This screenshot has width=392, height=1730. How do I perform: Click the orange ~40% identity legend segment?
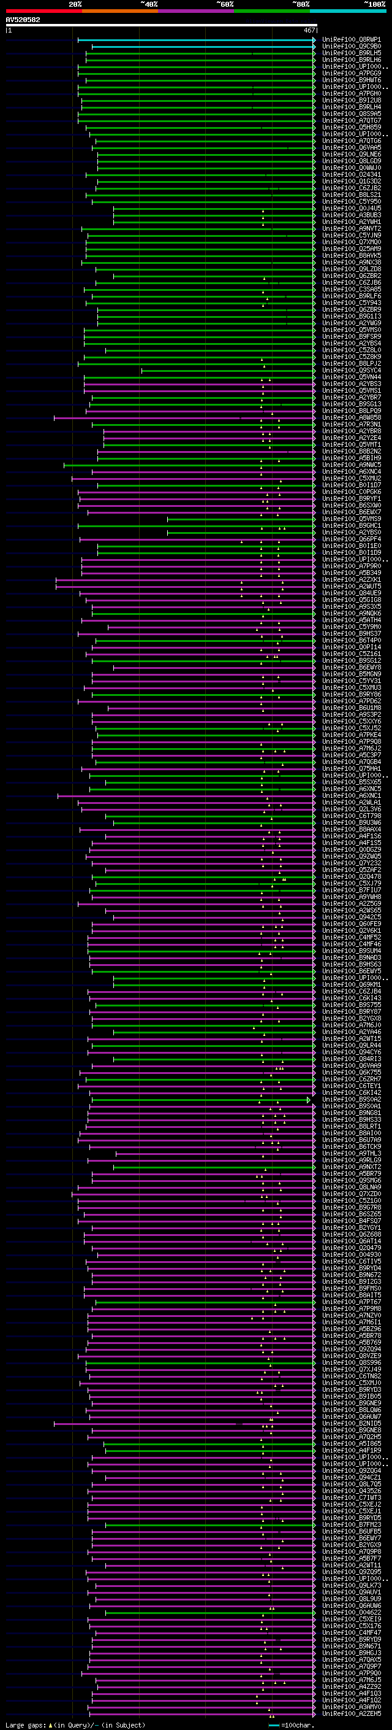click(120, 11)
